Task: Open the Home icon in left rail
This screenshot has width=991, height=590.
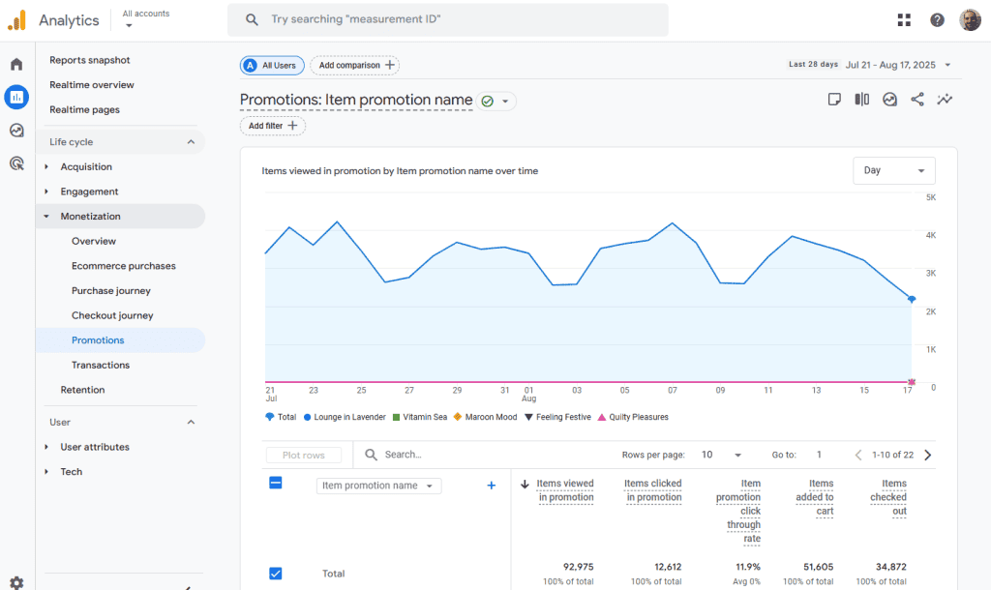Action: click(16, 65)
